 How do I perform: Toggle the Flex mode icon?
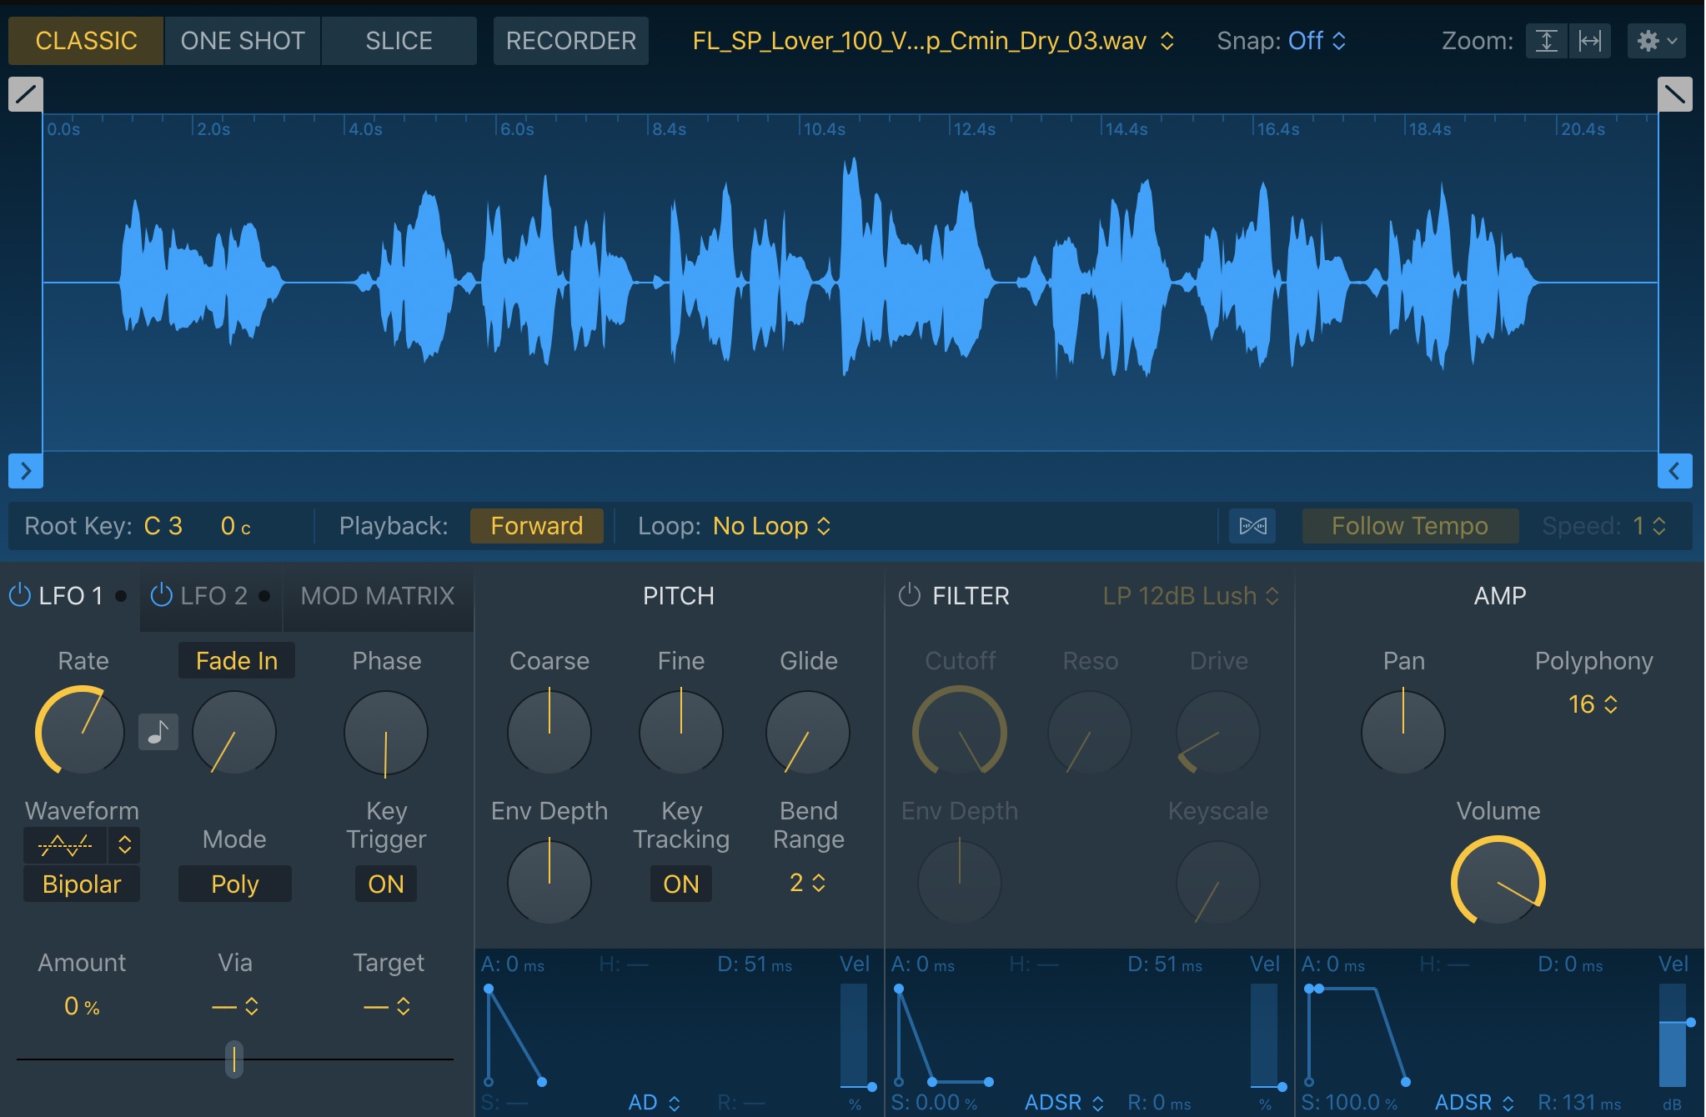(1252, 526)
